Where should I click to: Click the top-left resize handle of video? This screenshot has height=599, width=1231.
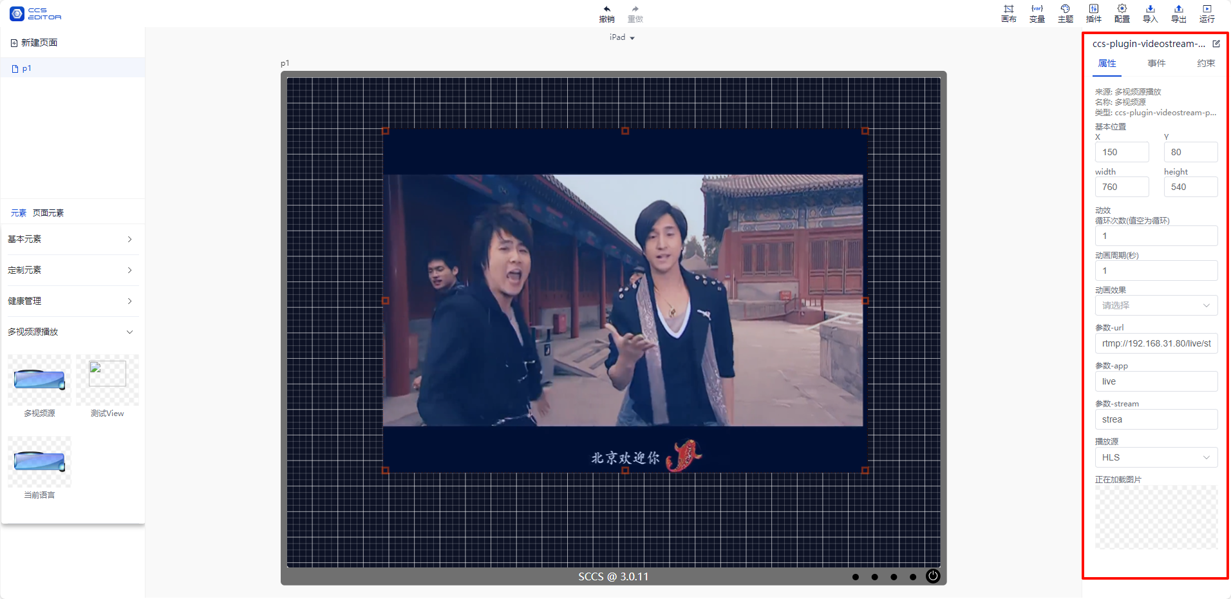(x=385, y=131)
